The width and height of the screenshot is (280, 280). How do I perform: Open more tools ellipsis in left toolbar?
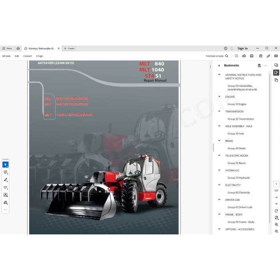tap(6, 210)
